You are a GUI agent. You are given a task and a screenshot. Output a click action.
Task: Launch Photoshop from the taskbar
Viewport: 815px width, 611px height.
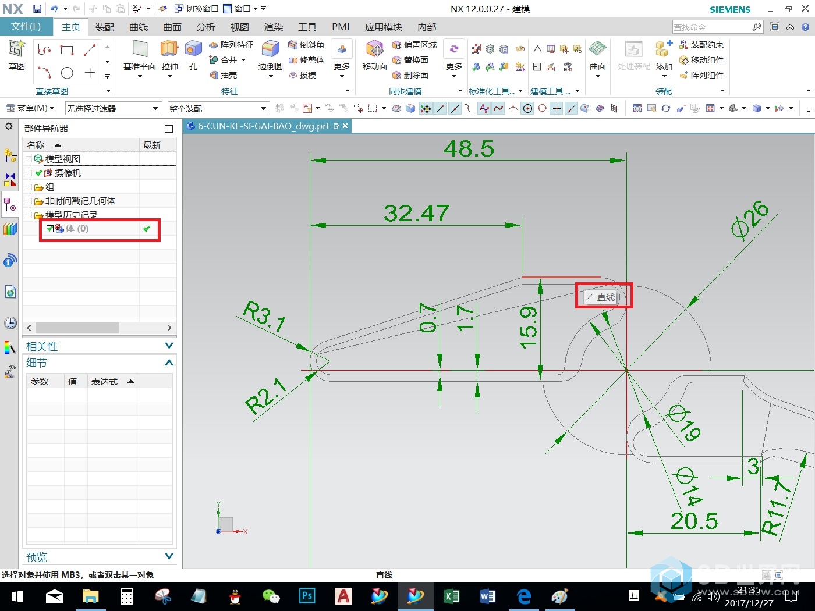click(307, 596)
